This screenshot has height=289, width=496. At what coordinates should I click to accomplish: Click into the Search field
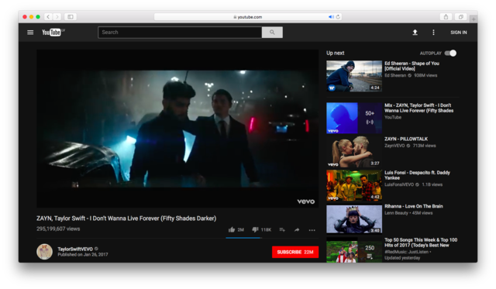click(x=180, y=33)
